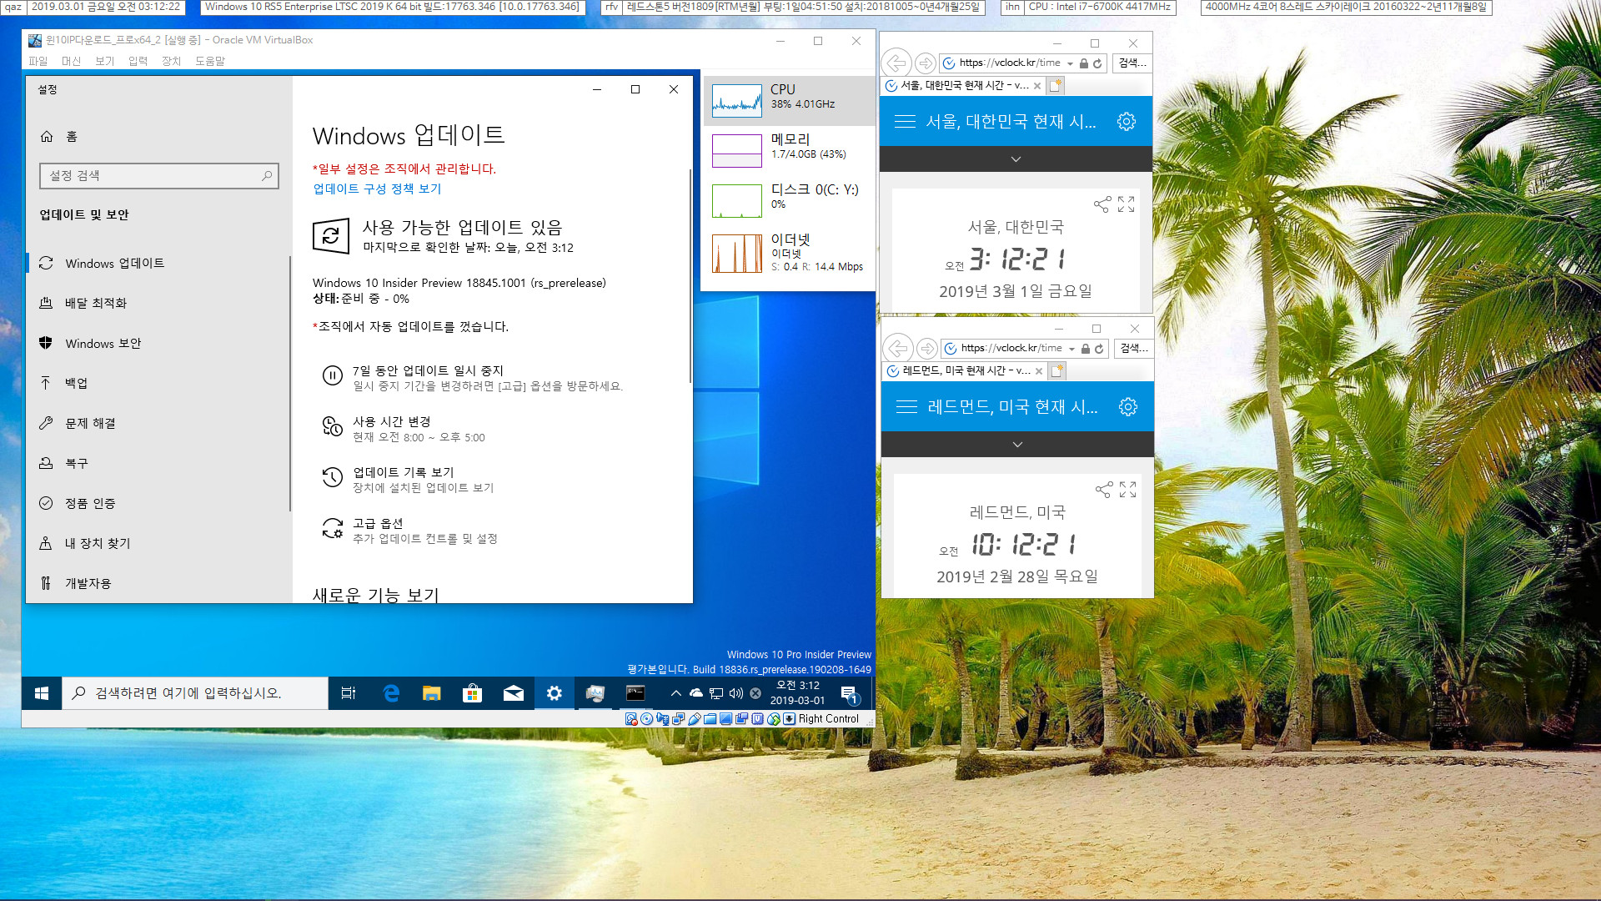This screenshot has width=1601, height=901.
Task: Click the 설정 검색 search field
Action: tap(158, 175)
